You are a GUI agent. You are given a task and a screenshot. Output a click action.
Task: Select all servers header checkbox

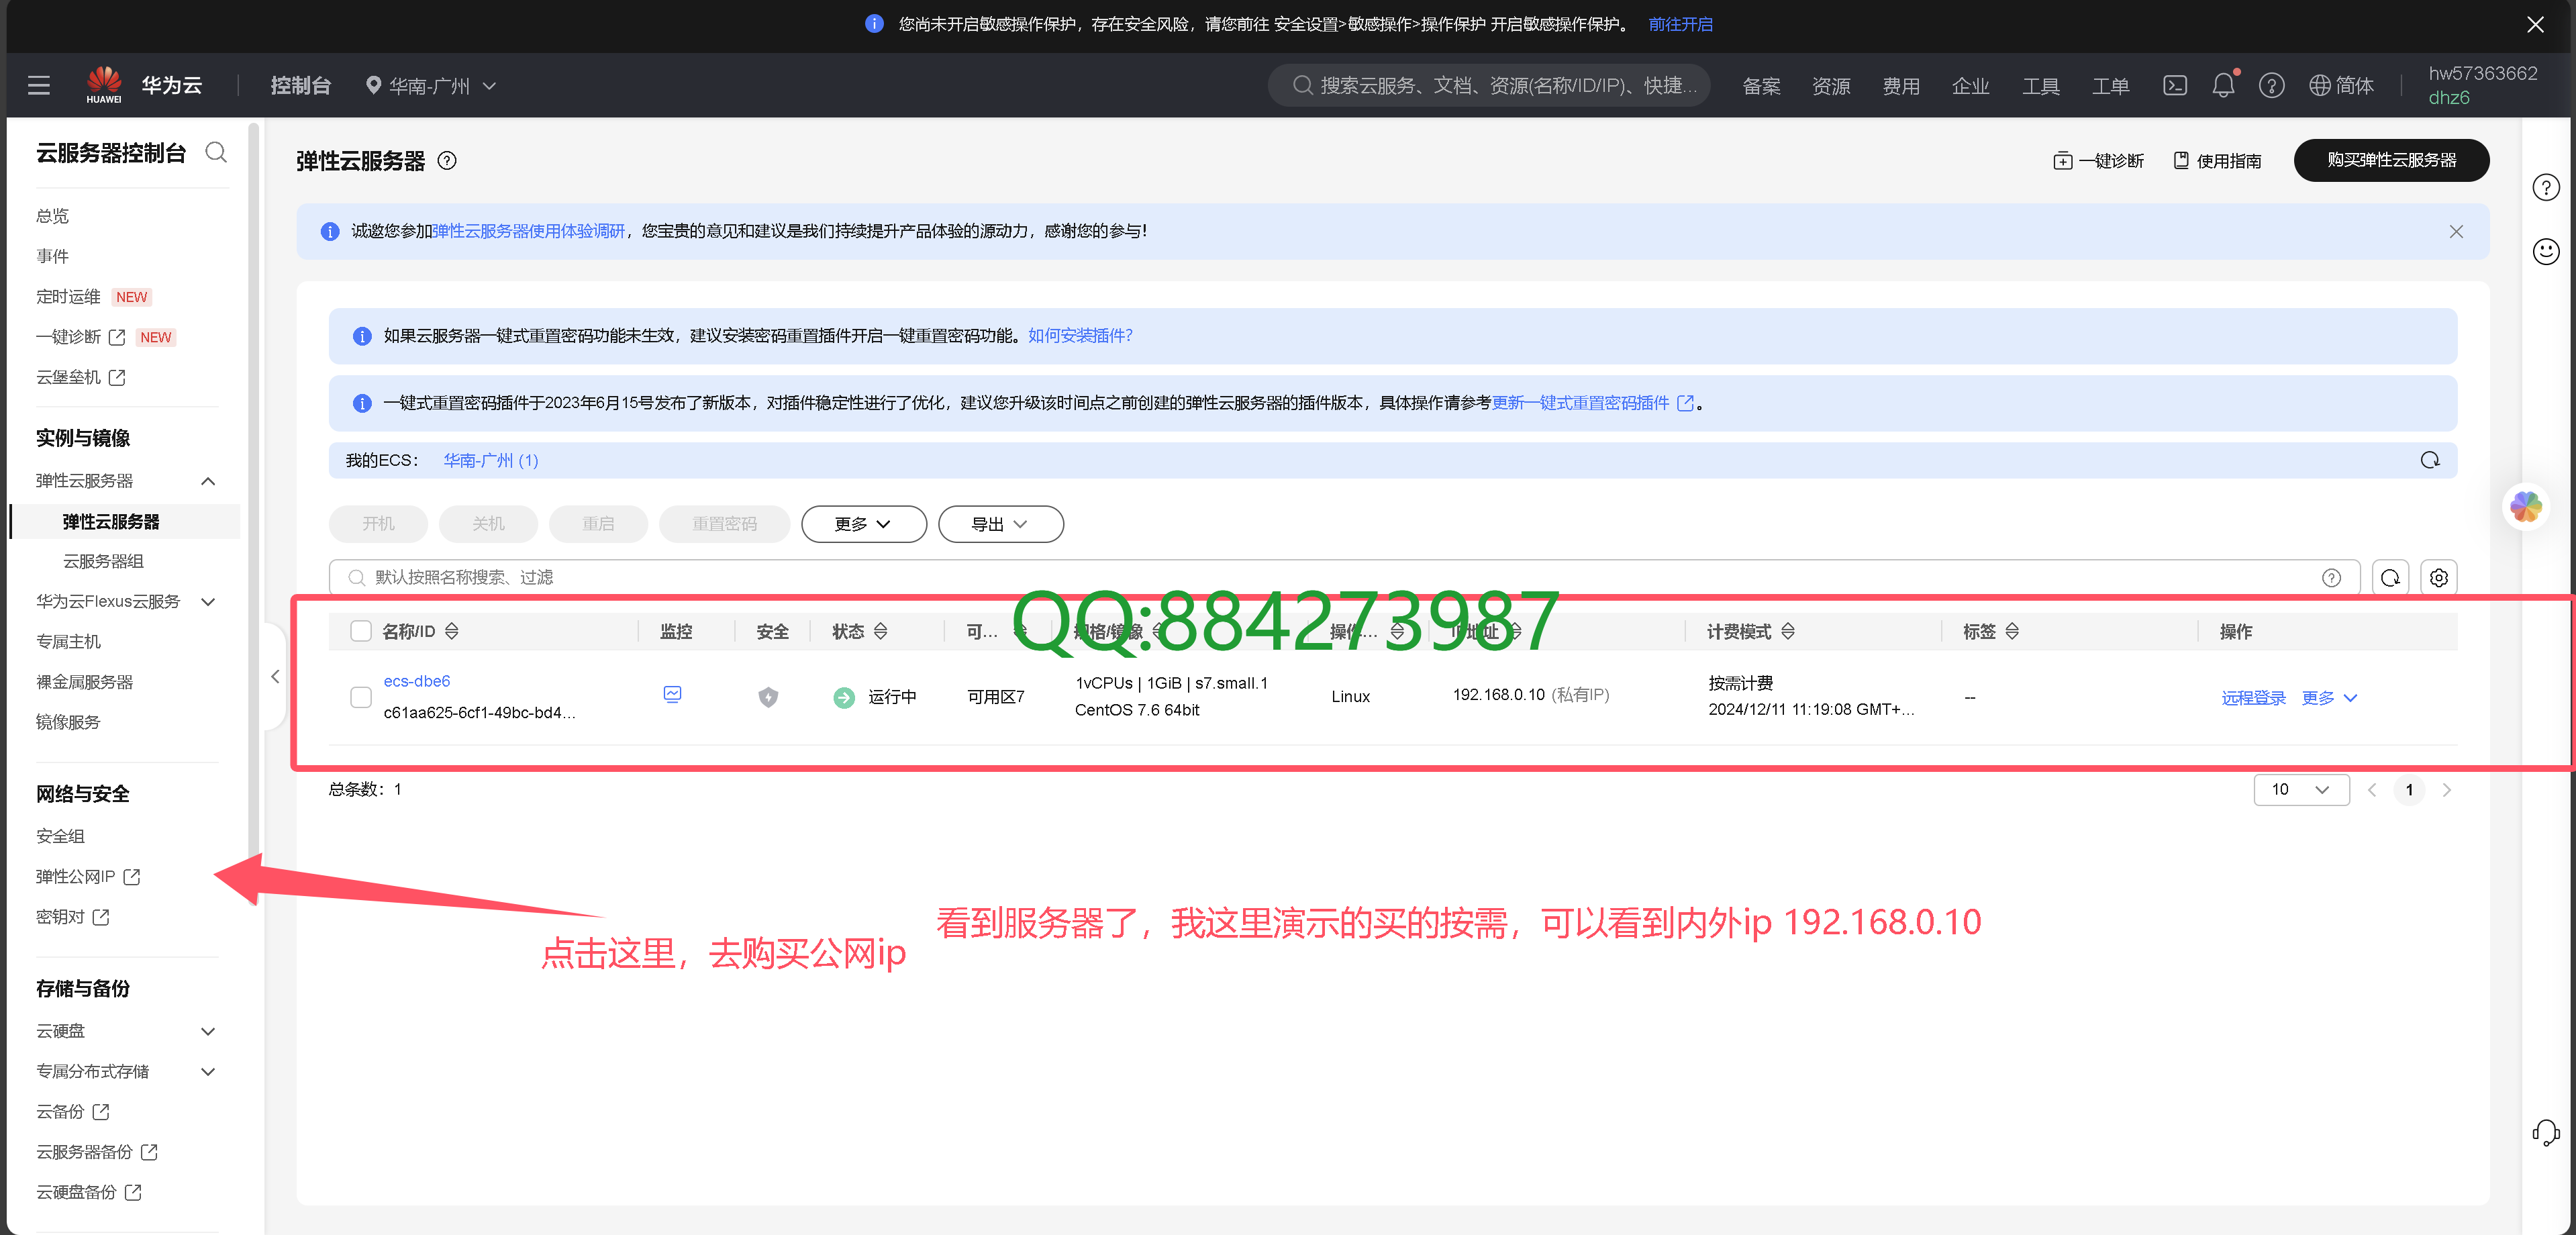361,631
